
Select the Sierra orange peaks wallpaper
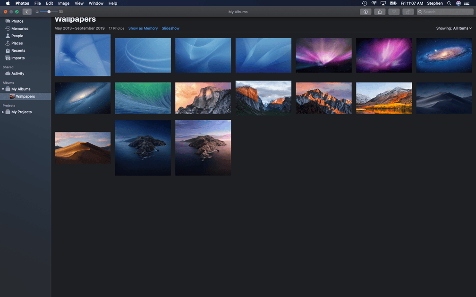tap(323, 98)
